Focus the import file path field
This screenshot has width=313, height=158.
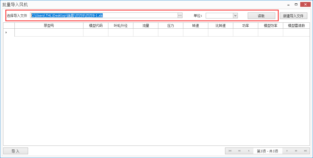click(104, 16)
